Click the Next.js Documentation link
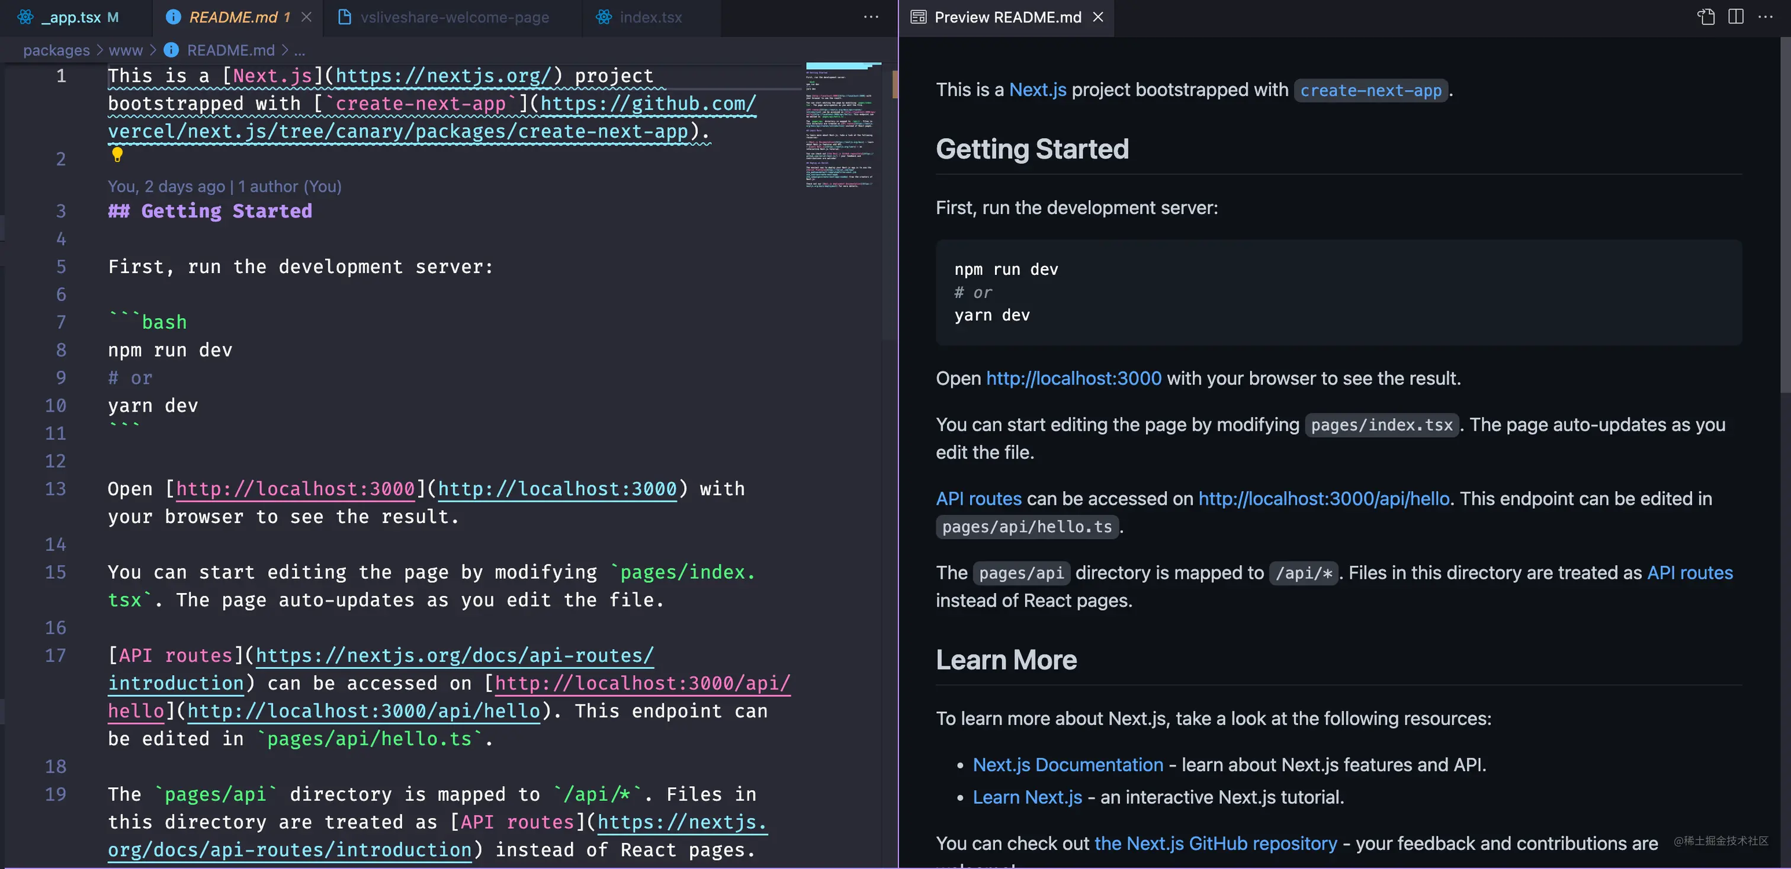The image size is (1791, 869). (1067, 765)
